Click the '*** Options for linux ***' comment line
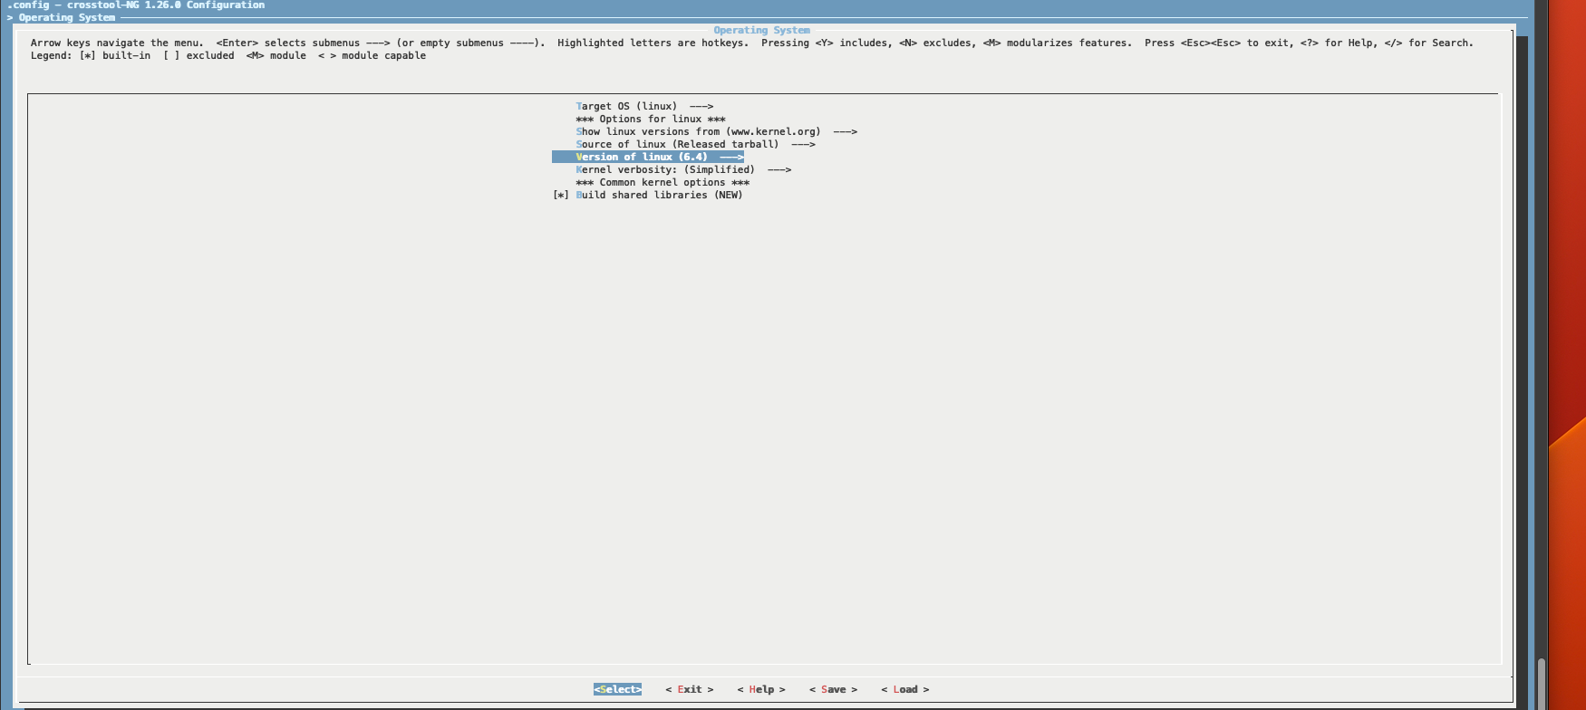 (x=651, y=119)
